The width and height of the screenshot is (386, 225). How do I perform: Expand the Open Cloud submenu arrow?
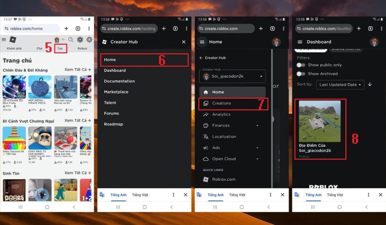coord(257,159)
